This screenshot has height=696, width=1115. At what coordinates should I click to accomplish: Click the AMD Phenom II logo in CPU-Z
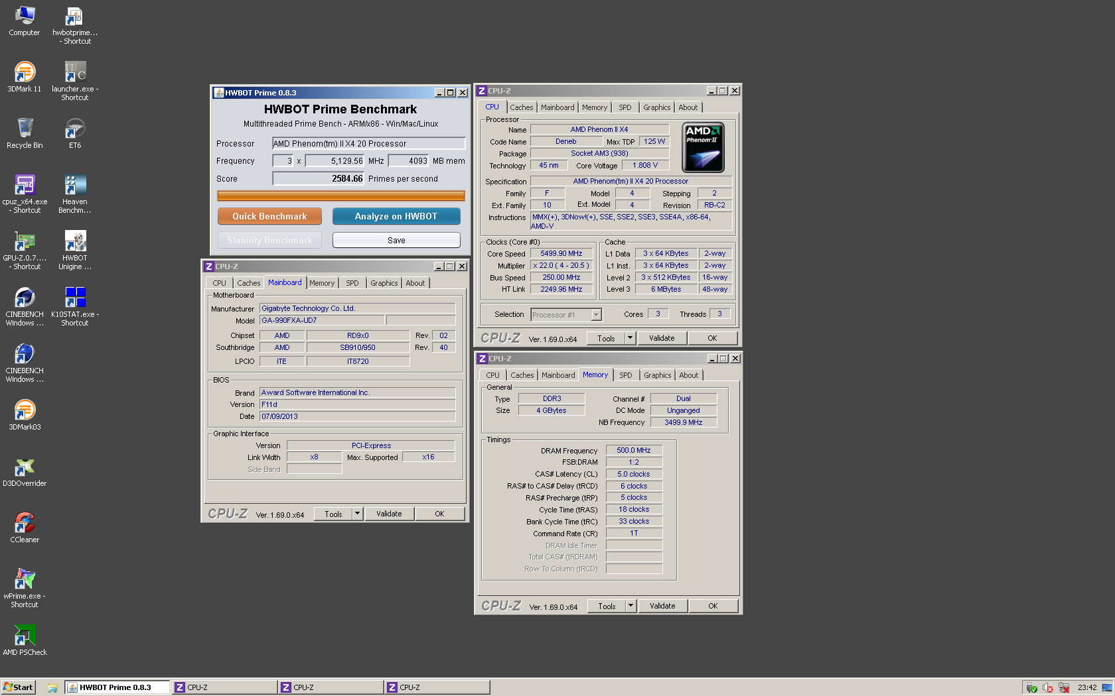[703, 147]
